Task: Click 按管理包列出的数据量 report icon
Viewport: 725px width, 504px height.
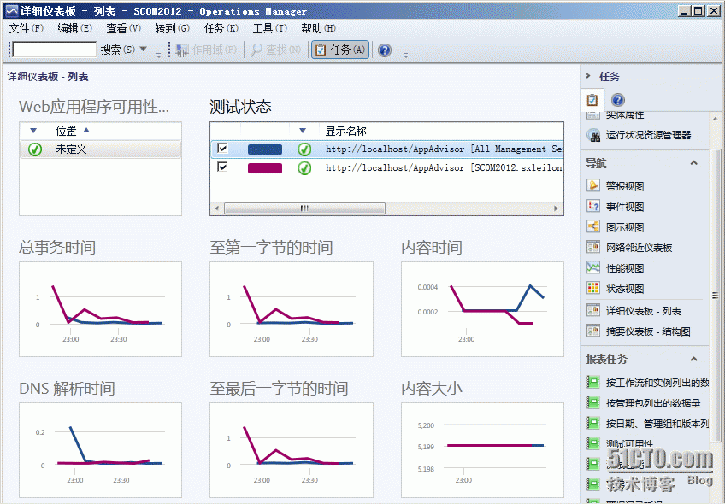Action: [592, 402]
